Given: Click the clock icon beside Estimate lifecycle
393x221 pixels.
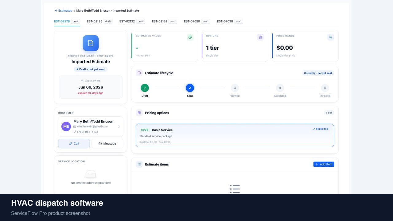Looking at the screenshot, I should 139,73.
